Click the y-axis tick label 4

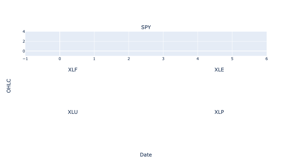(x=24, y=32)
